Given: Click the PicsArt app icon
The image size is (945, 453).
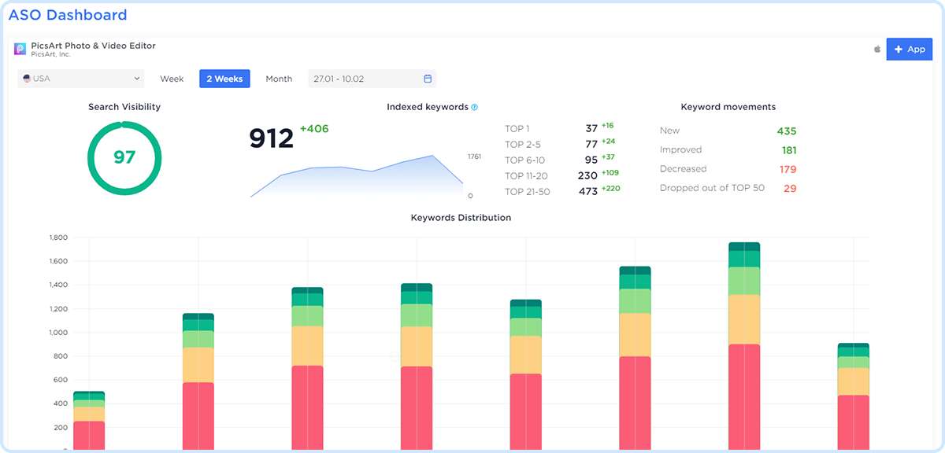Looking at the screenshot, I should point(20,49).
